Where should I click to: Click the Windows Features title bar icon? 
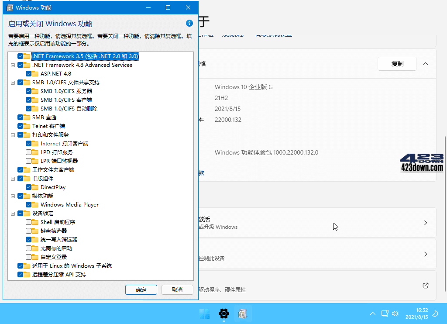9,7
